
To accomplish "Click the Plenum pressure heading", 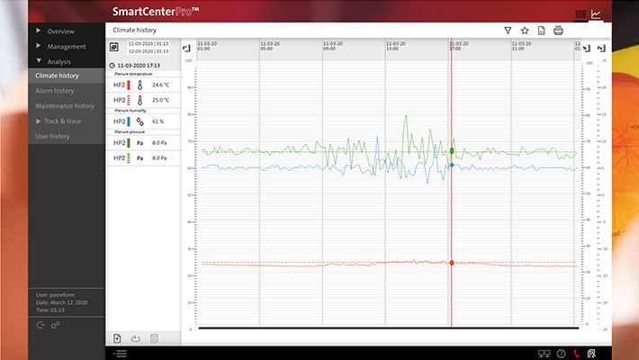I will coord(130,132).
